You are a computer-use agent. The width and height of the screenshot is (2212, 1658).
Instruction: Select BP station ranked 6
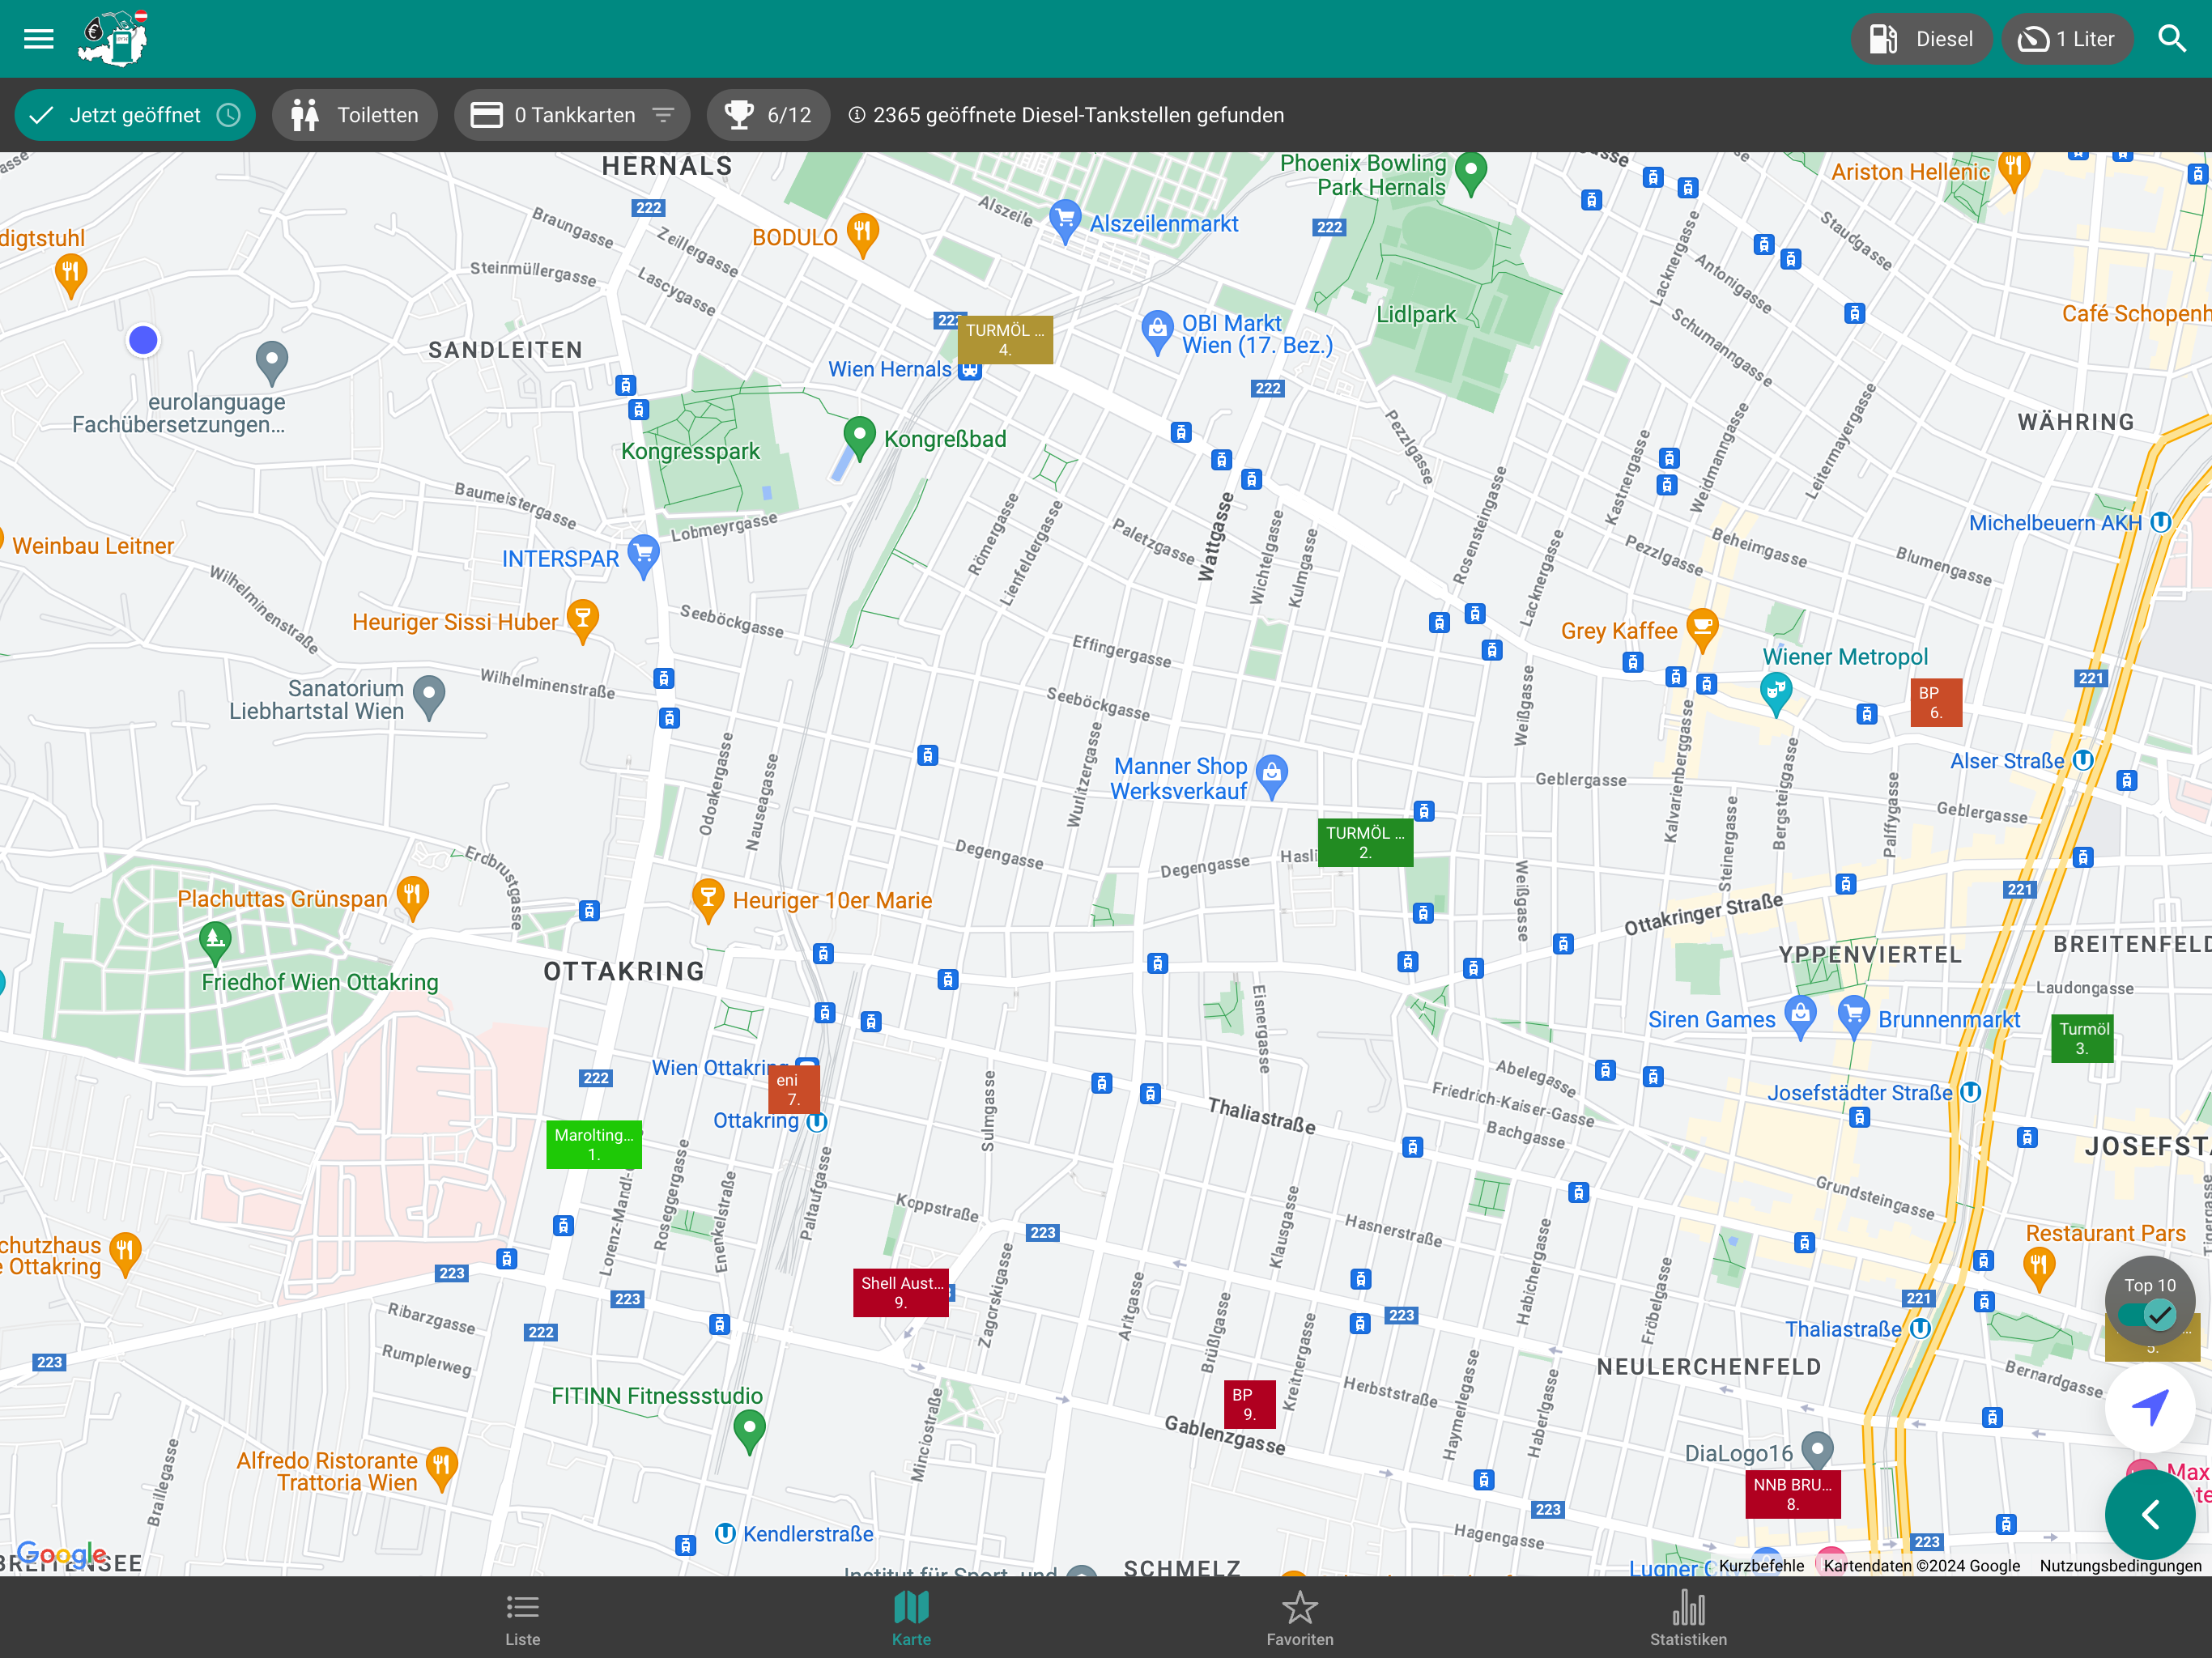[x=1935, y=702]
